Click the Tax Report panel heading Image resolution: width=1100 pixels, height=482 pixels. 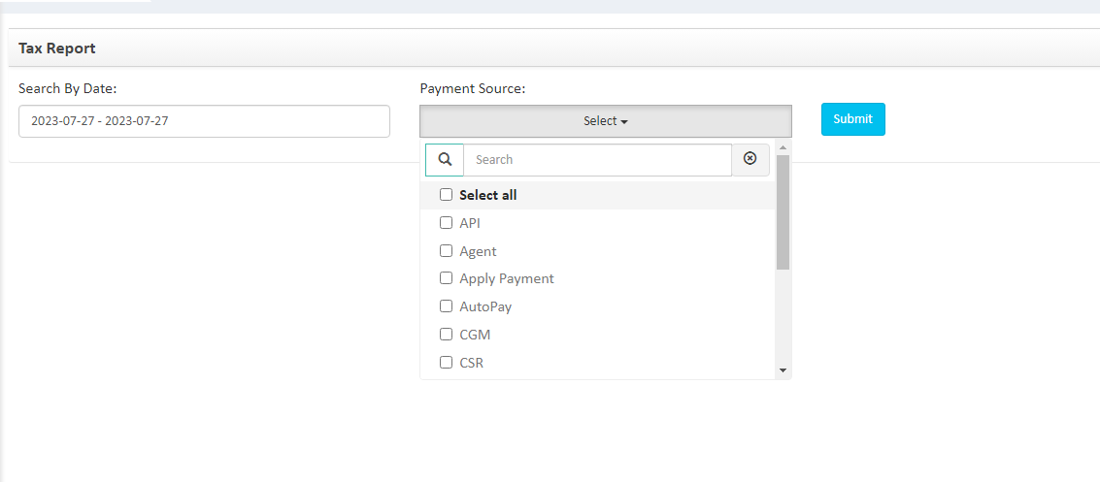tap(57, 48)
